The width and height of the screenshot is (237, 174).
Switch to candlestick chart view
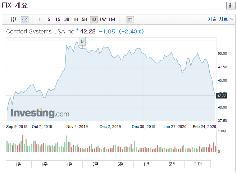(x=13, y=19)
